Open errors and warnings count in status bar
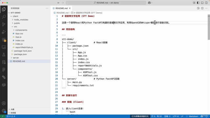 tap(11, 116)
